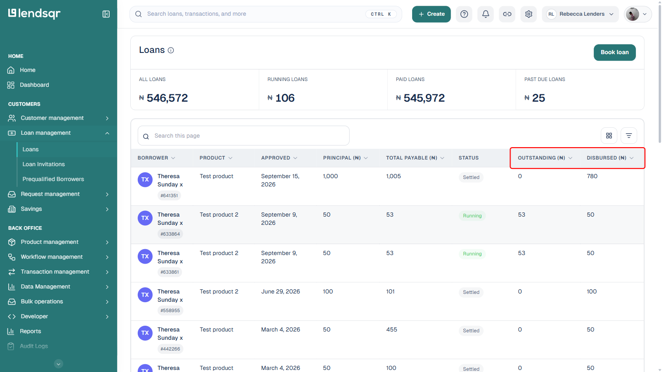Viewport: 662px width, 372px height.
Task: Collapse Loan management section
Action: tap(58, 133)
